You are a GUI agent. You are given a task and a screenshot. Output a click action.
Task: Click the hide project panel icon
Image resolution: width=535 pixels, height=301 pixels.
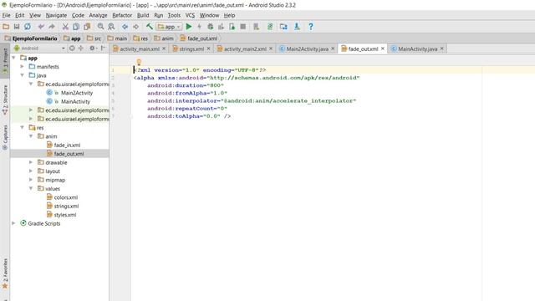tap(103, 48)
